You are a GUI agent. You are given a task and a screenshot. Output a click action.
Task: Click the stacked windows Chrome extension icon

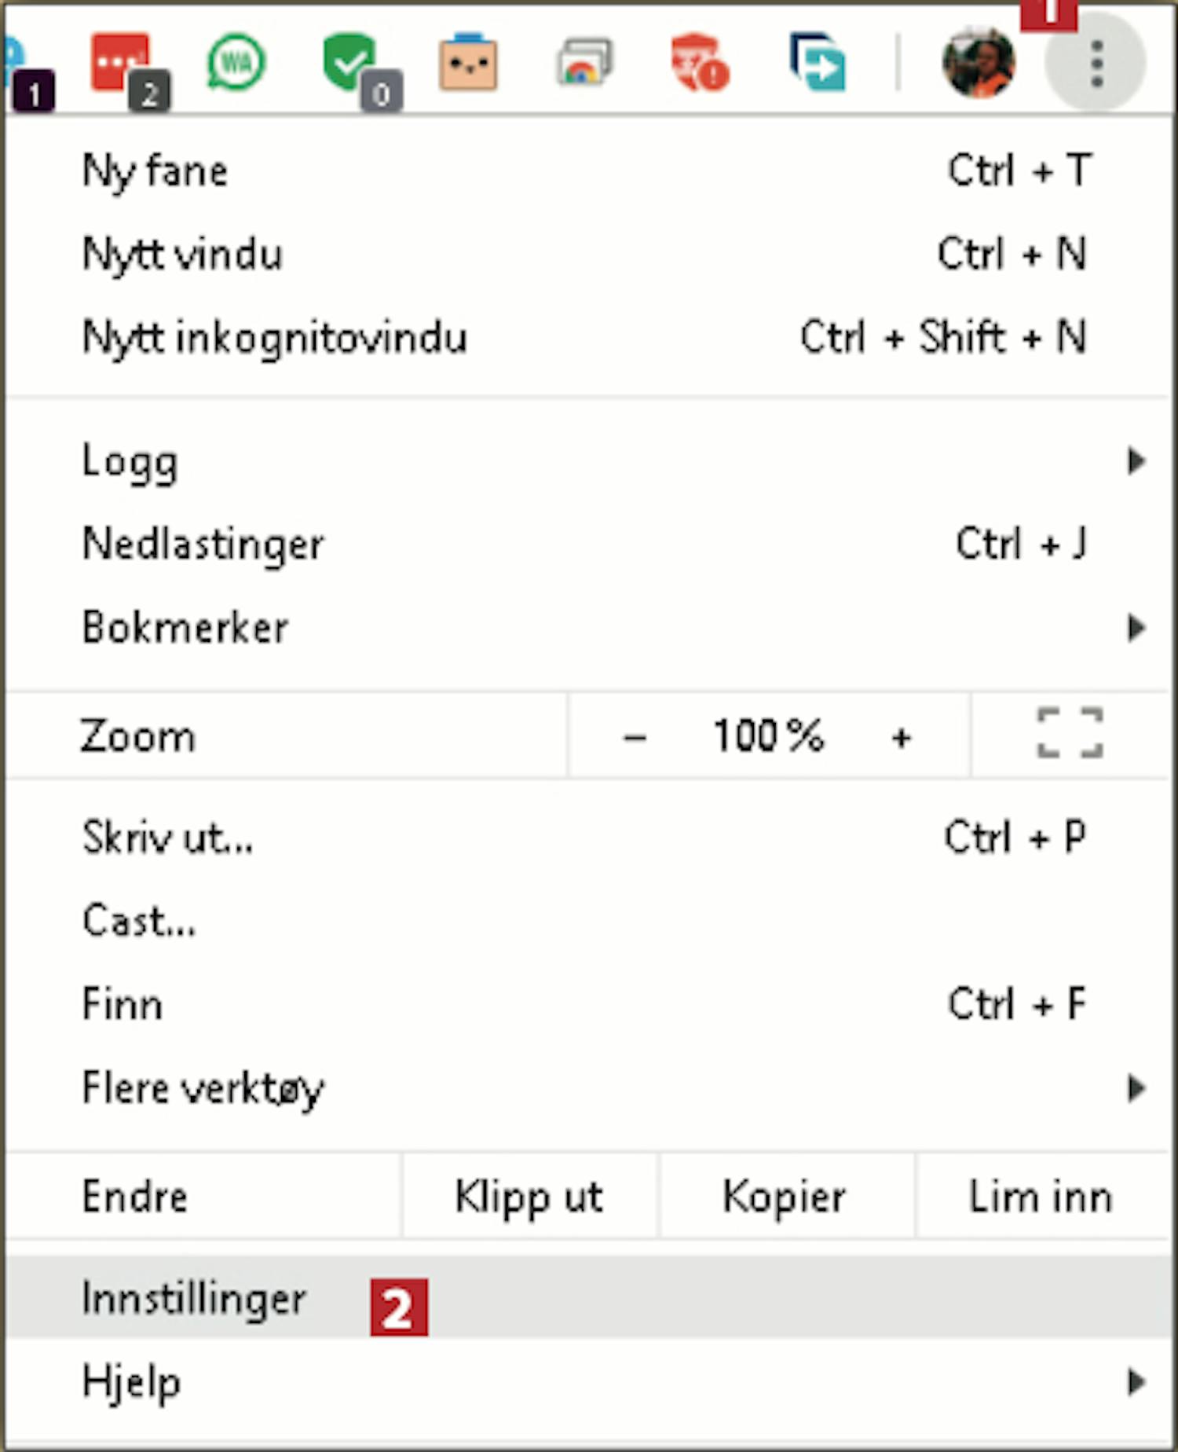click(583, 62)
